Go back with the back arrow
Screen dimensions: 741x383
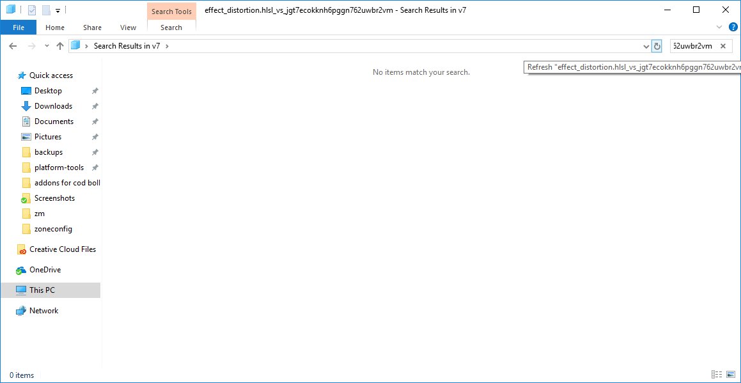[x=13, y=46]
